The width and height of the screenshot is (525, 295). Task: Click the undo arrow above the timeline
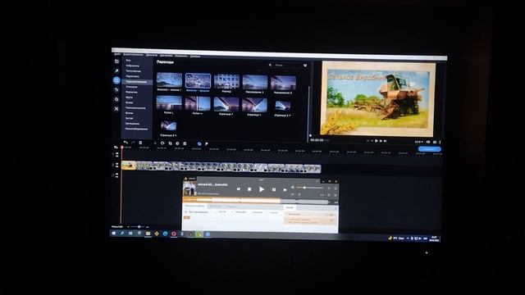pos(126,143)
